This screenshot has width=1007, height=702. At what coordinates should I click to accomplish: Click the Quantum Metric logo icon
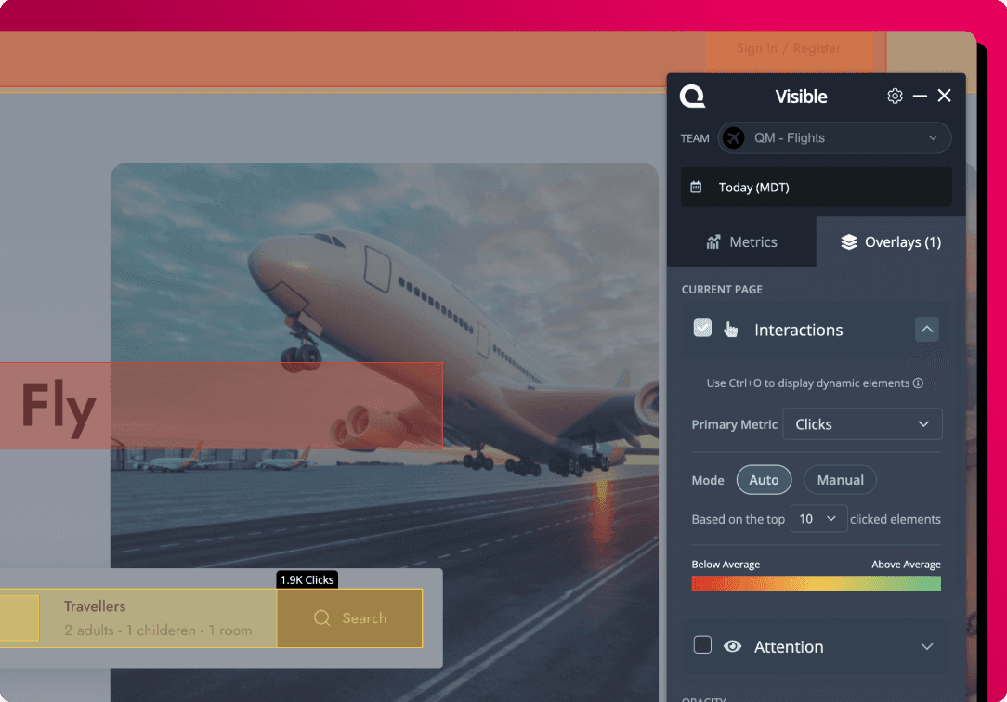(x=693, y=96)
